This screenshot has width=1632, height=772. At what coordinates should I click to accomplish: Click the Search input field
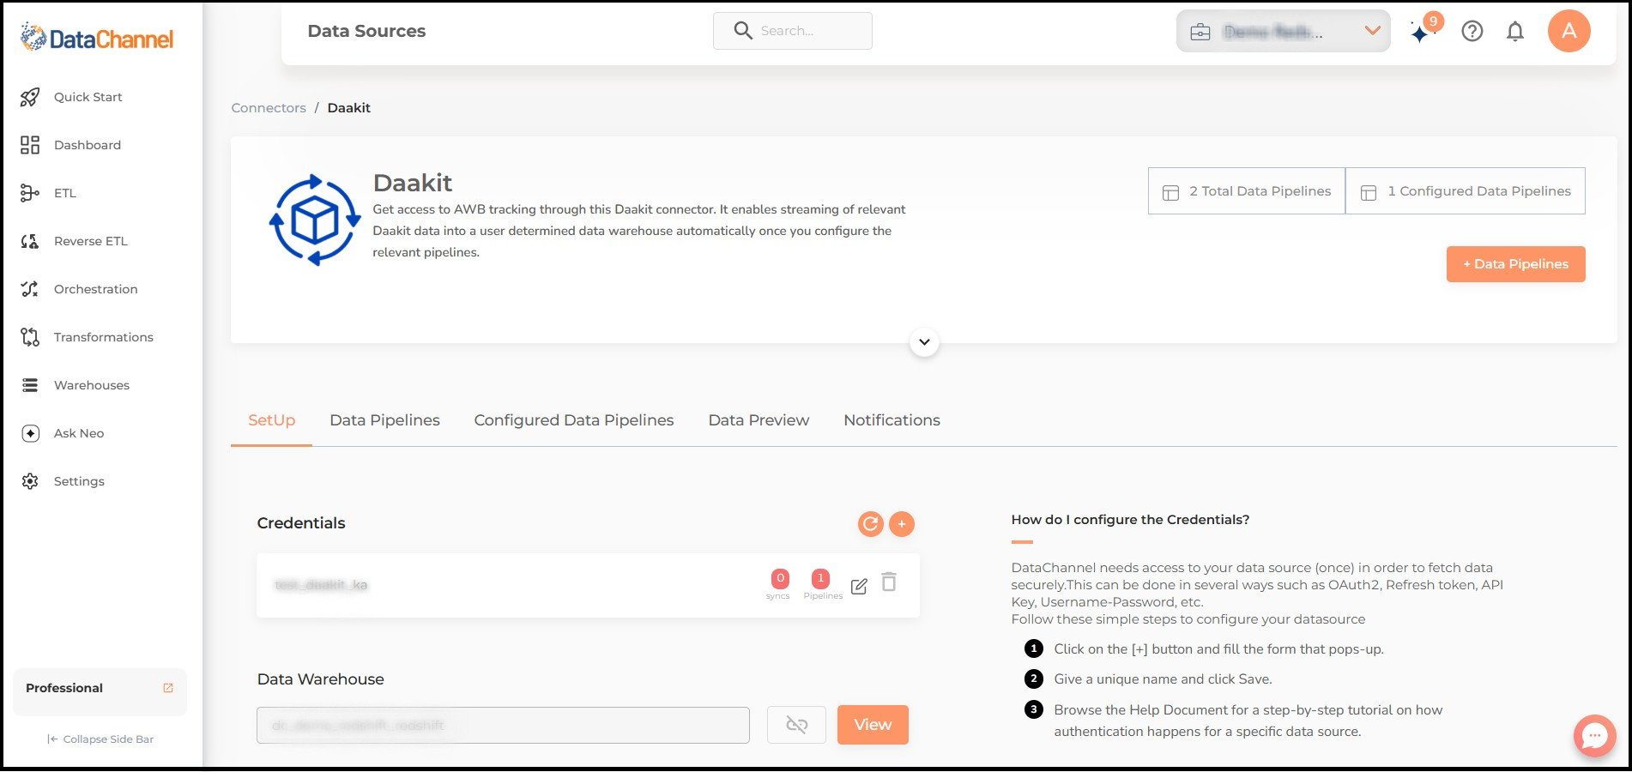click(793, 31)
